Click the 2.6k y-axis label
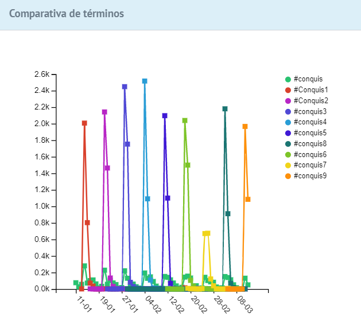 tap(42, 75)
